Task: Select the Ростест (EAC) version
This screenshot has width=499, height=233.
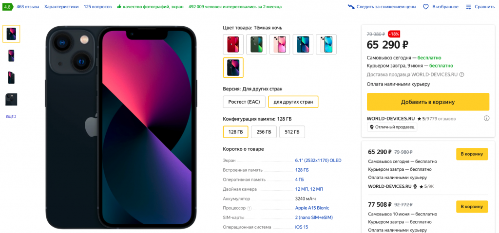Action: (244, 102)
